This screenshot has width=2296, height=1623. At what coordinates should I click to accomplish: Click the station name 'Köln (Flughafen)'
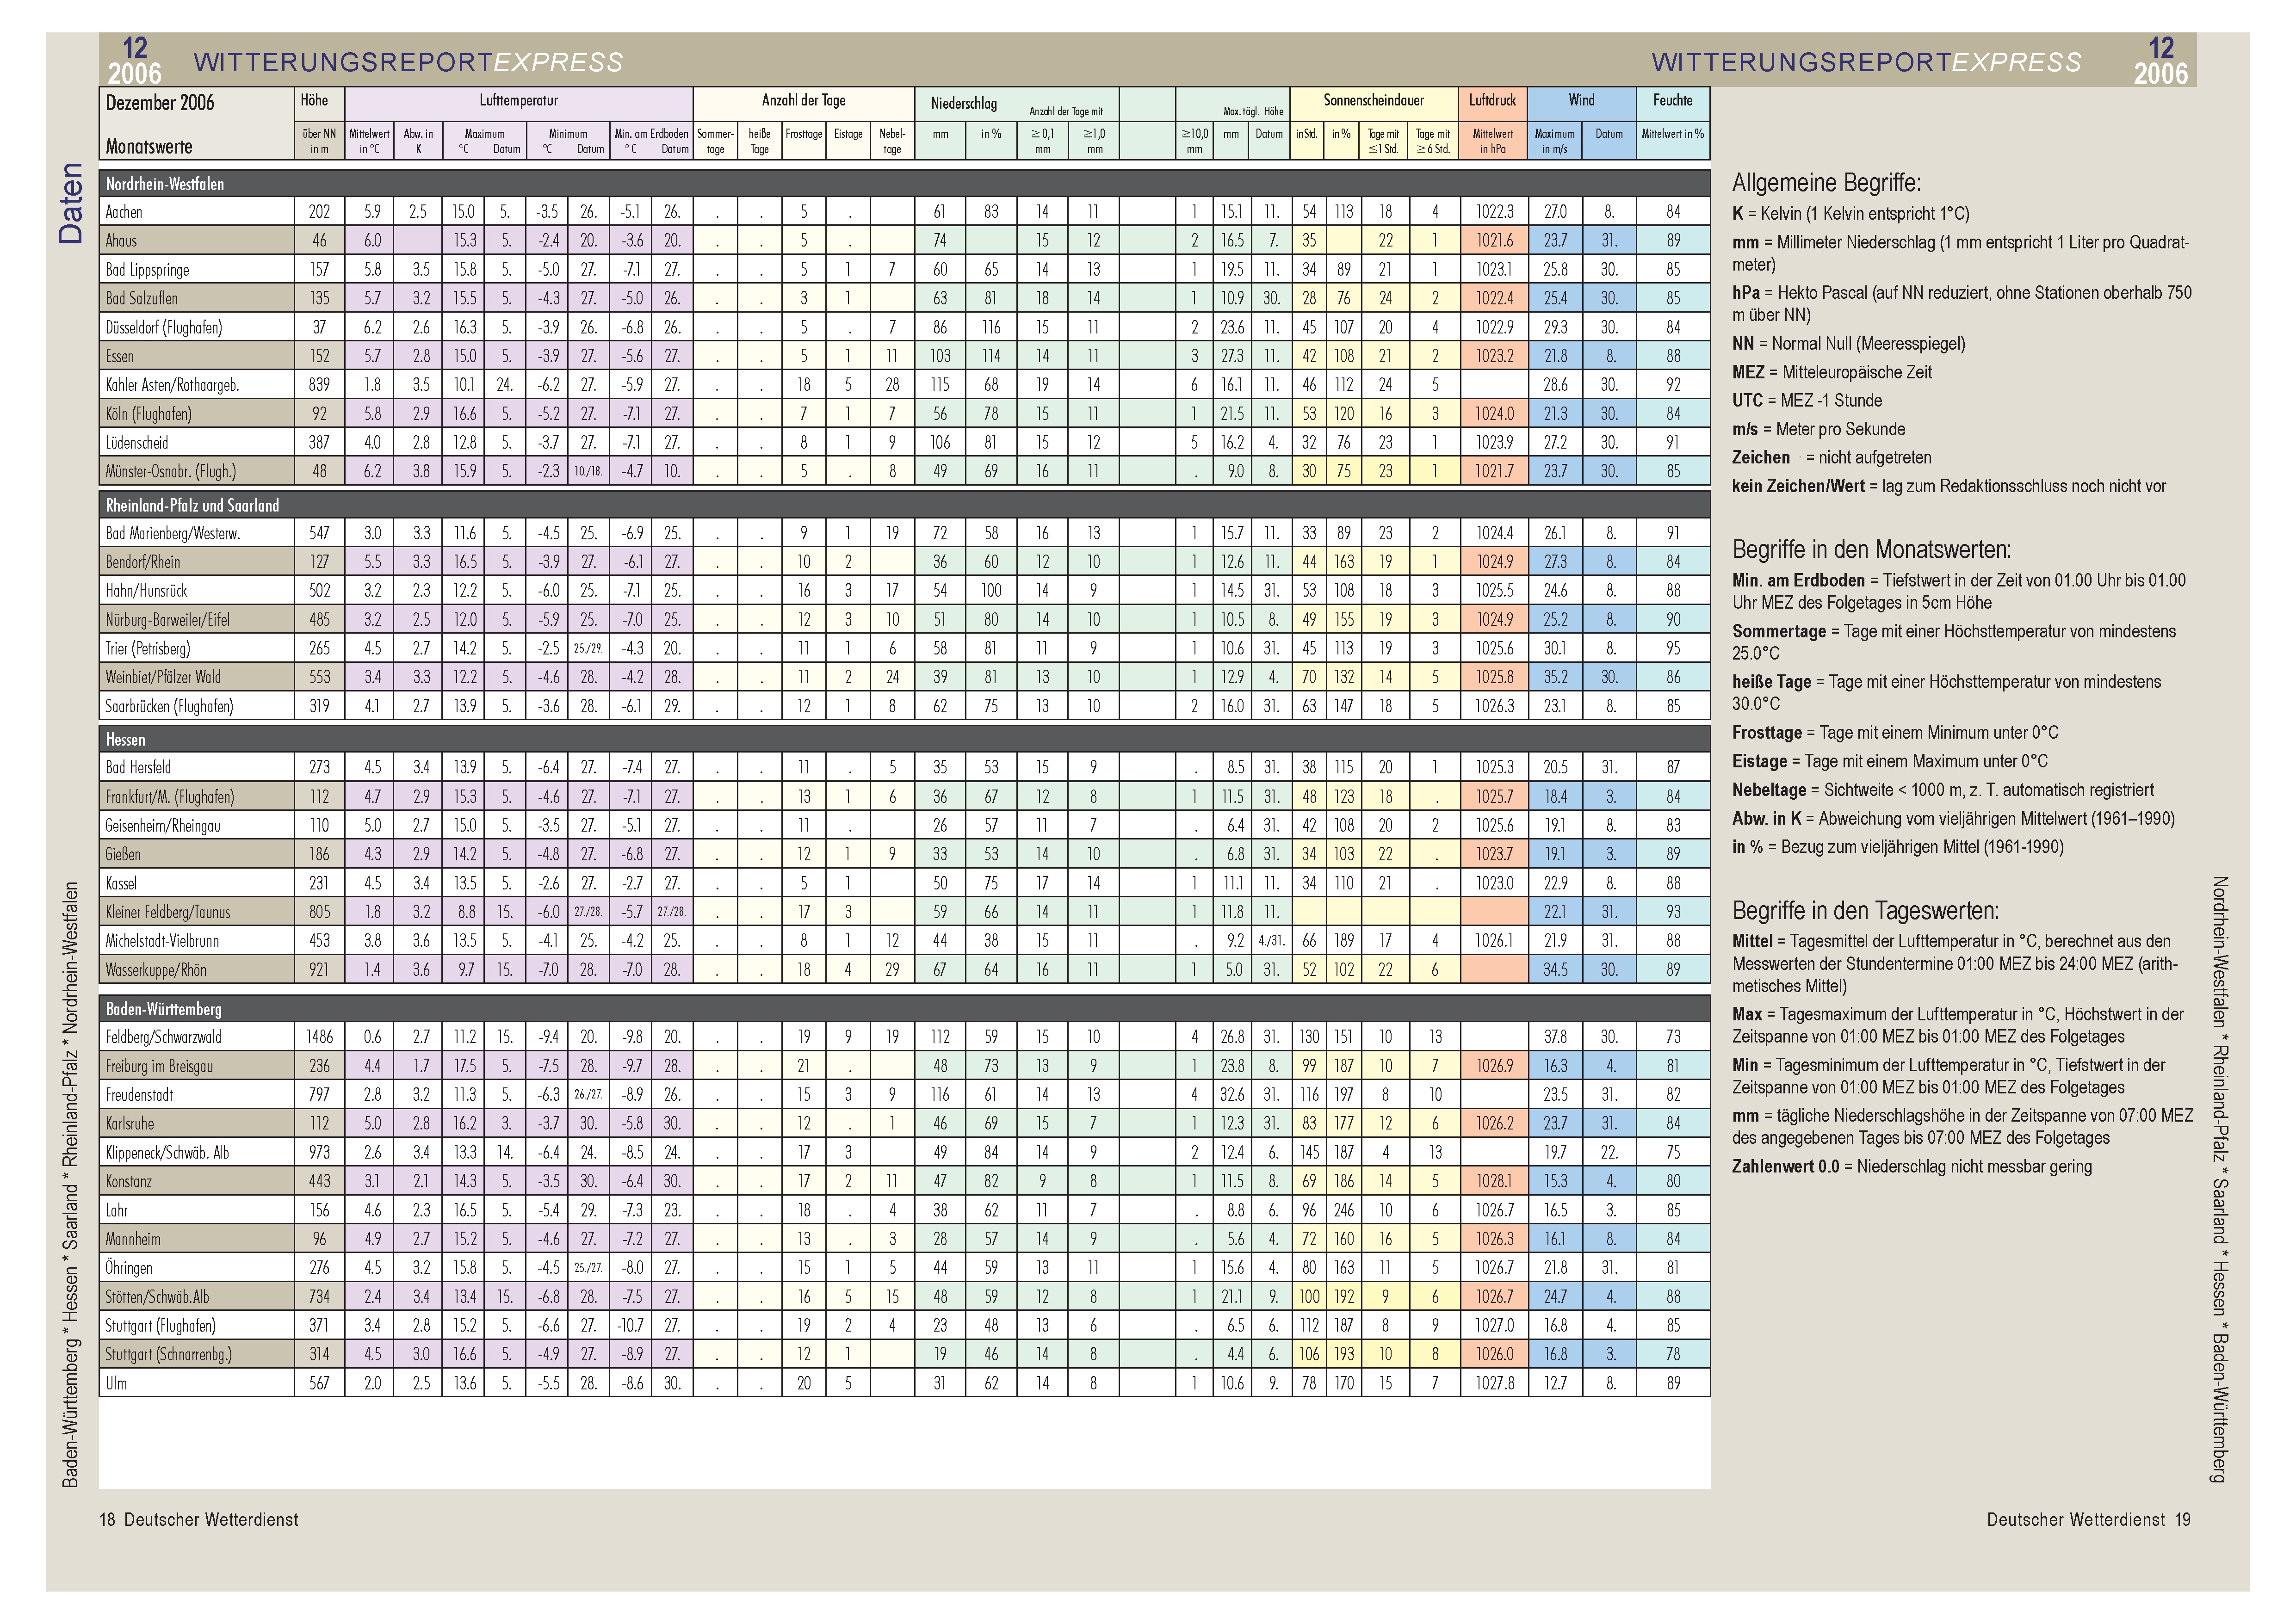[148, 414]
